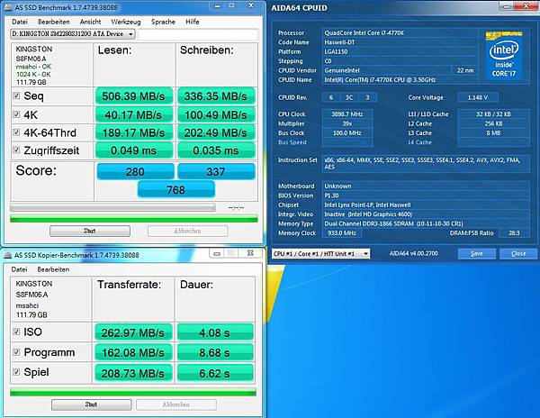Click the msahci - OK status text

coord(33,67)
